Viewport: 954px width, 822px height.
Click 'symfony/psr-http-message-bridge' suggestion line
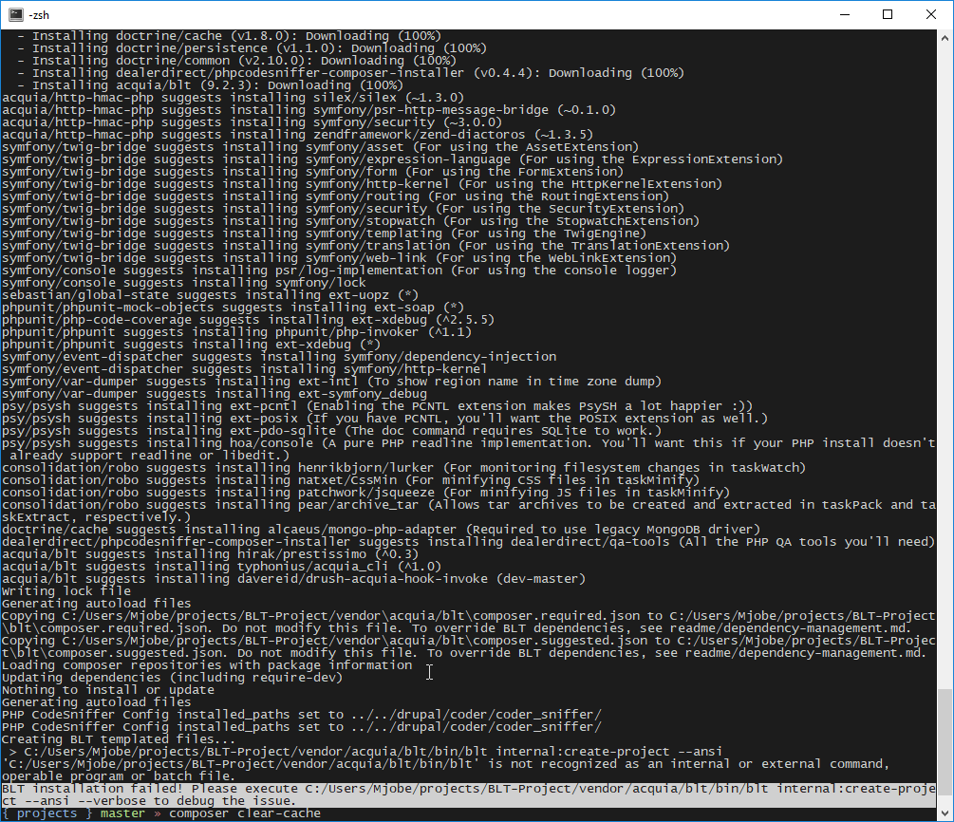[x=309, y=110]
